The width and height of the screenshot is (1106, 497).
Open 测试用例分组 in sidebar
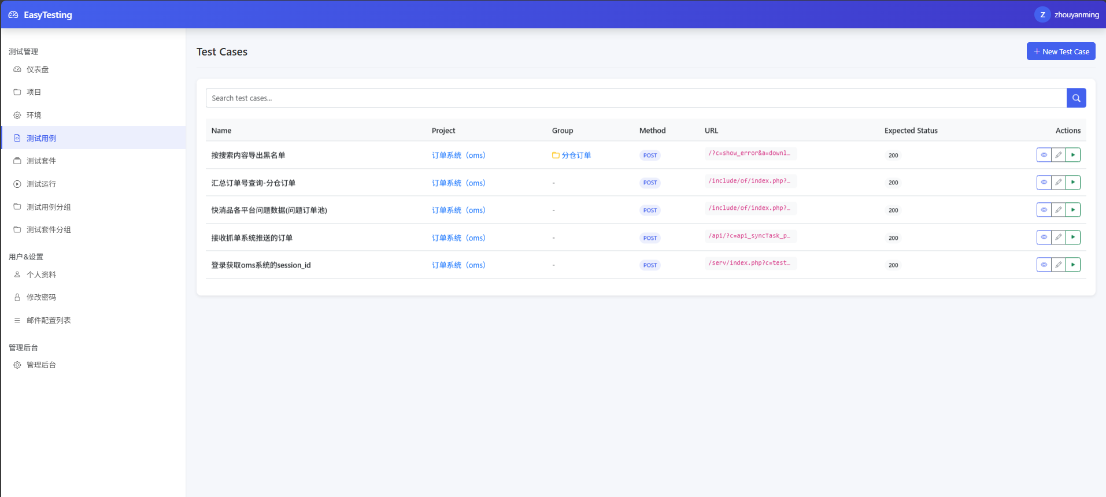(x=93, y=207)
